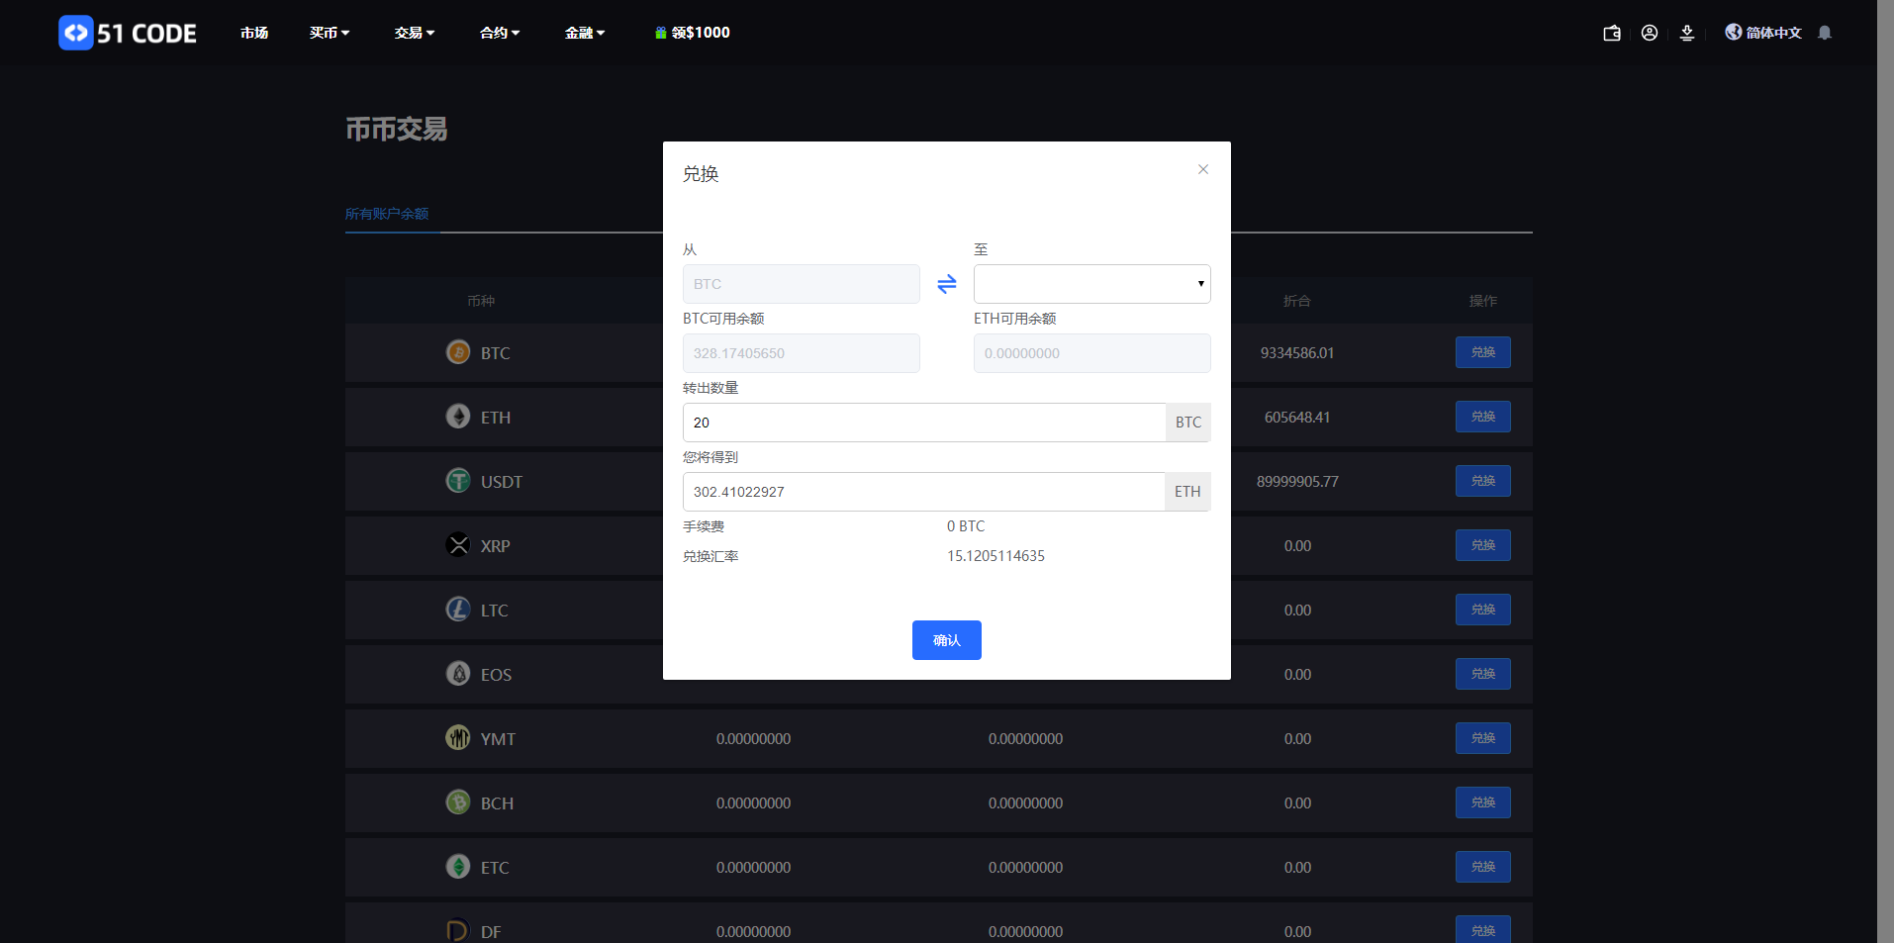The width and height of the screenshot is (1894, 943).
Task: Click the USDT coin icon
Action: click(458, 481)
